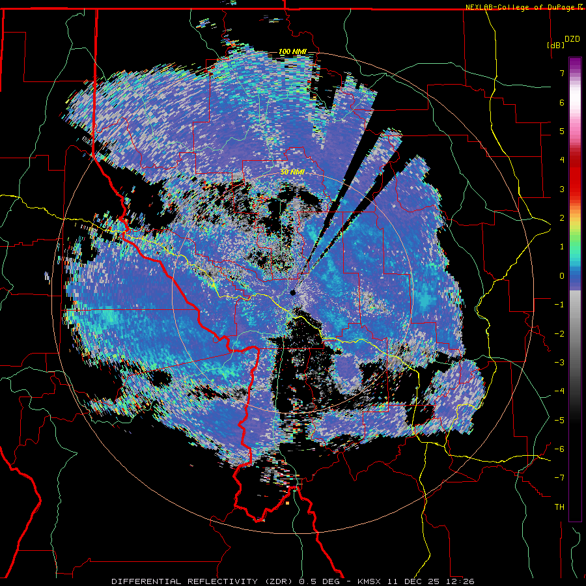Screen dimensions: 586x586
Task: Click the bottom Differential Reflectivity caption
Action: tap(293, 581)
